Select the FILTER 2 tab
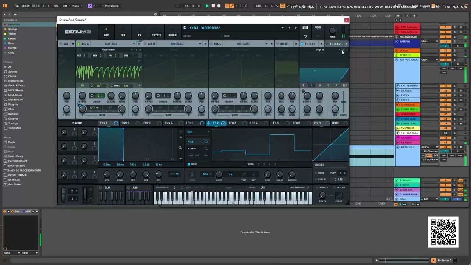 335,44
